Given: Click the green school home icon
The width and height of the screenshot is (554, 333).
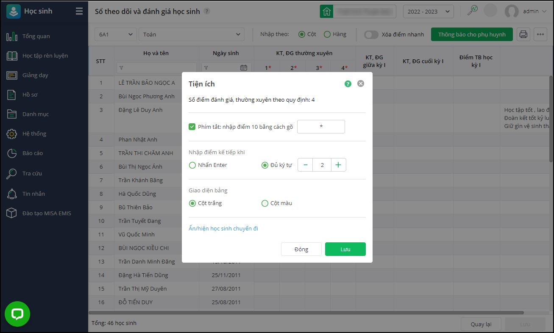Looking at the screenshot, I should pyautogui.click(x=326, y=11).
